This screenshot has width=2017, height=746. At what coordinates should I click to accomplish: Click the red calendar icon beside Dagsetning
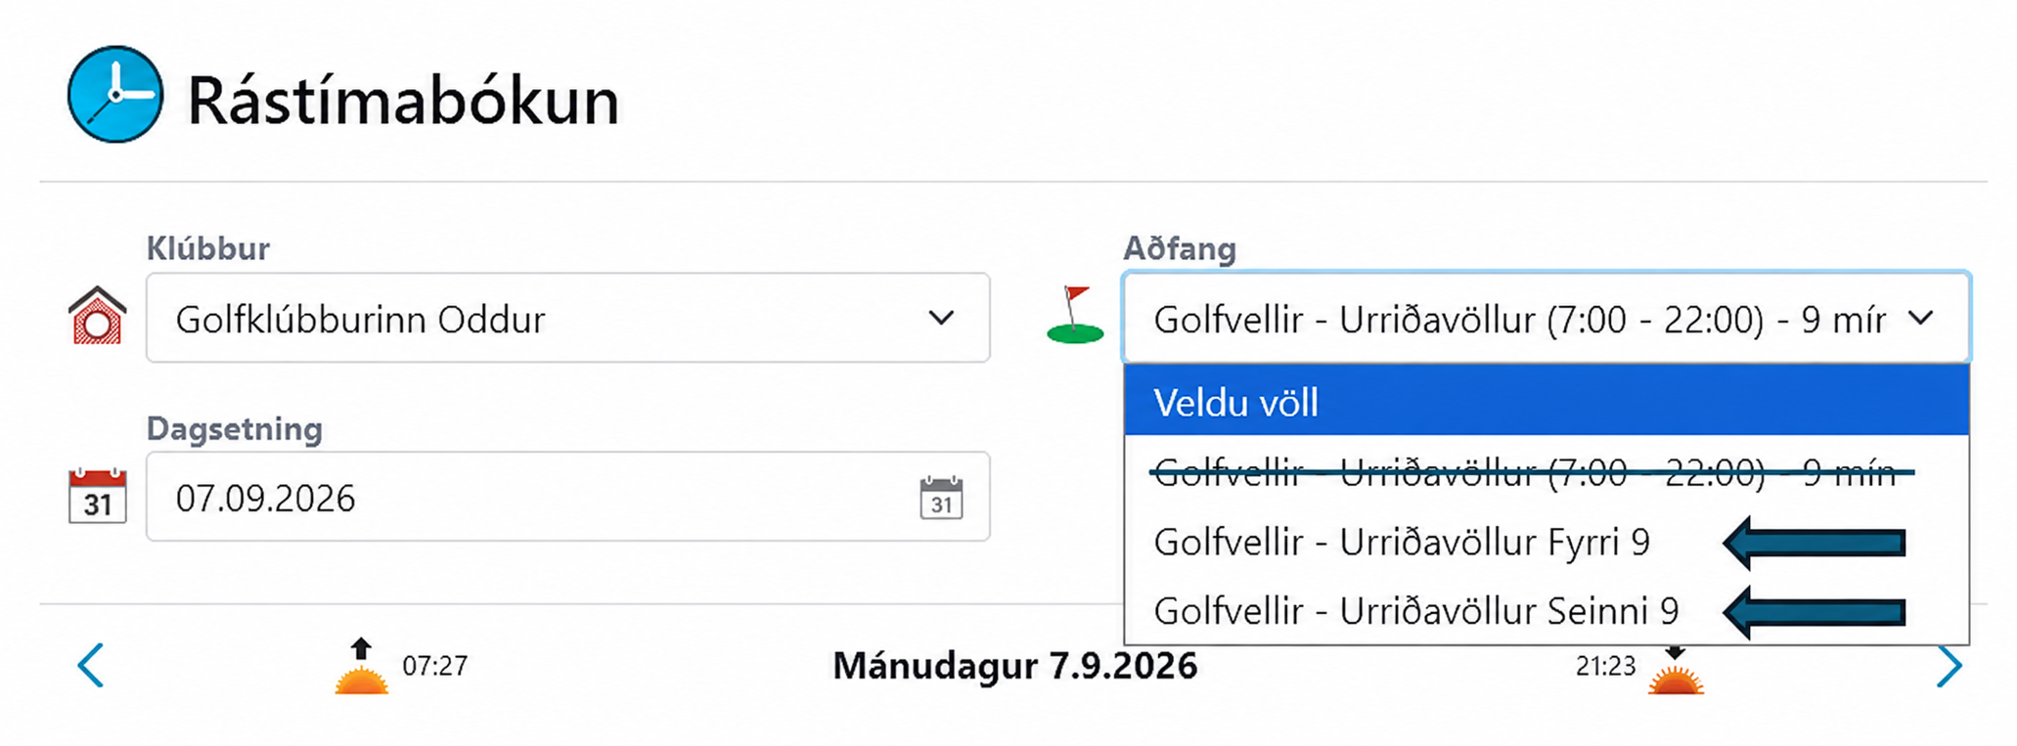(x=97, y=496)
